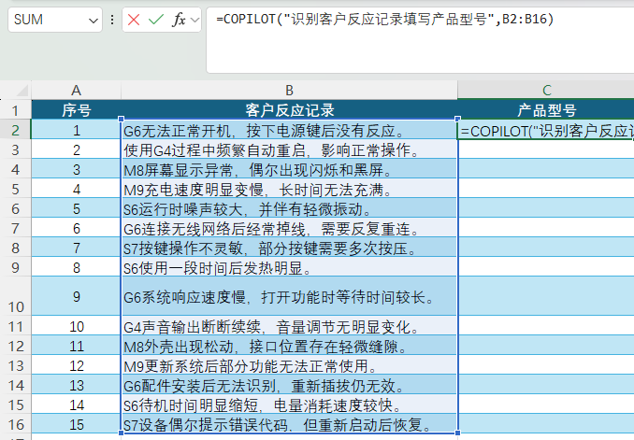Click the cell '使用G4过程中频繁自动重启'
The image size is (634, 440).
[x=289, y=149]
